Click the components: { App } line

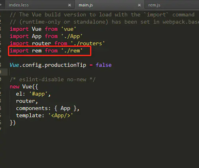point(48,108)
